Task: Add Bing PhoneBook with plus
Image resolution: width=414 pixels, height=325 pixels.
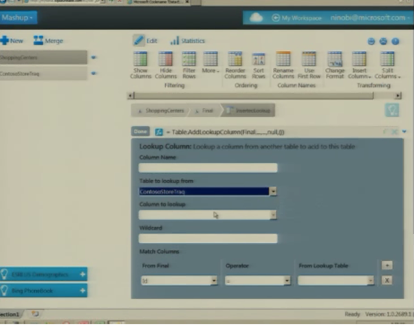Action: pyautogui.click(x=83, y=291)
